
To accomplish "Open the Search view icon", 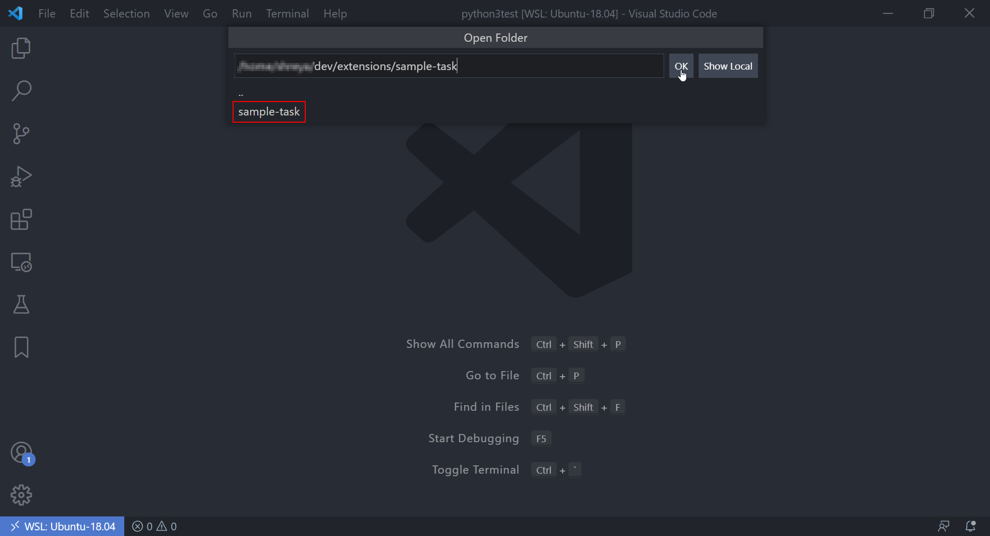I will [21, 91].
